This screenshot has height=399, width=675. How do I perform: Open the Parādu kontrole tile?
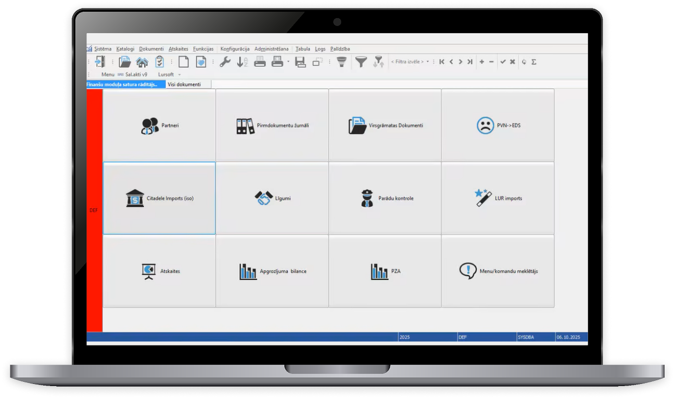(385, 198)
